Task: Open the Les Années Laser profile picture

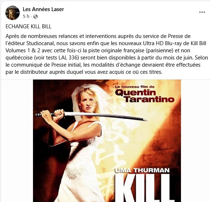Action: (x=13, y=13)
